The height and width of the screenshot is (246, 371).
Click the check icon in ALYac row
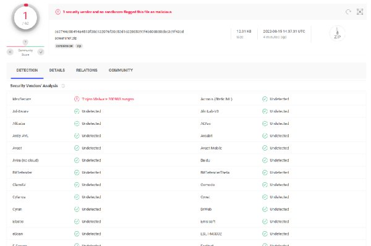(x=265, y=124)
